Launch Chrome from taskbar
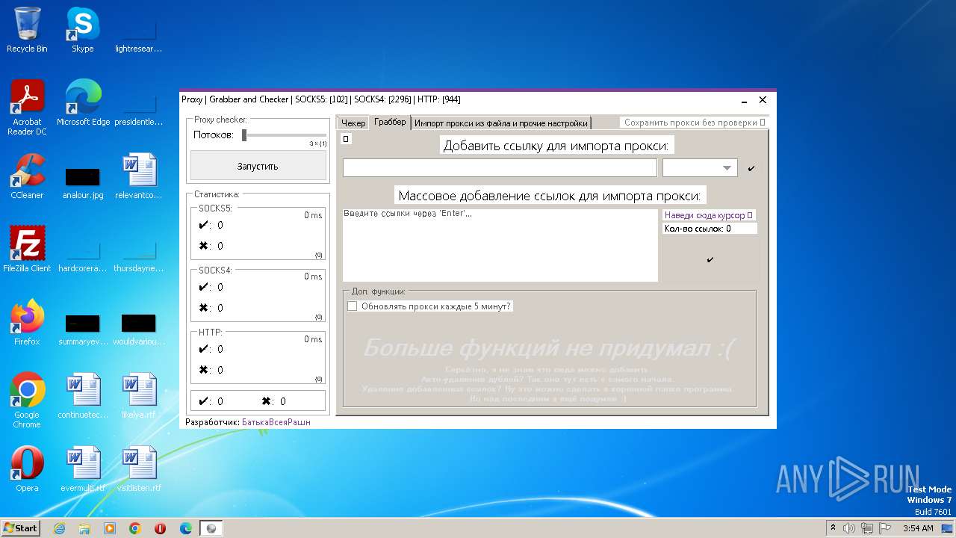The height and width of the screenshot is (538, 956). tap(135, 528)
